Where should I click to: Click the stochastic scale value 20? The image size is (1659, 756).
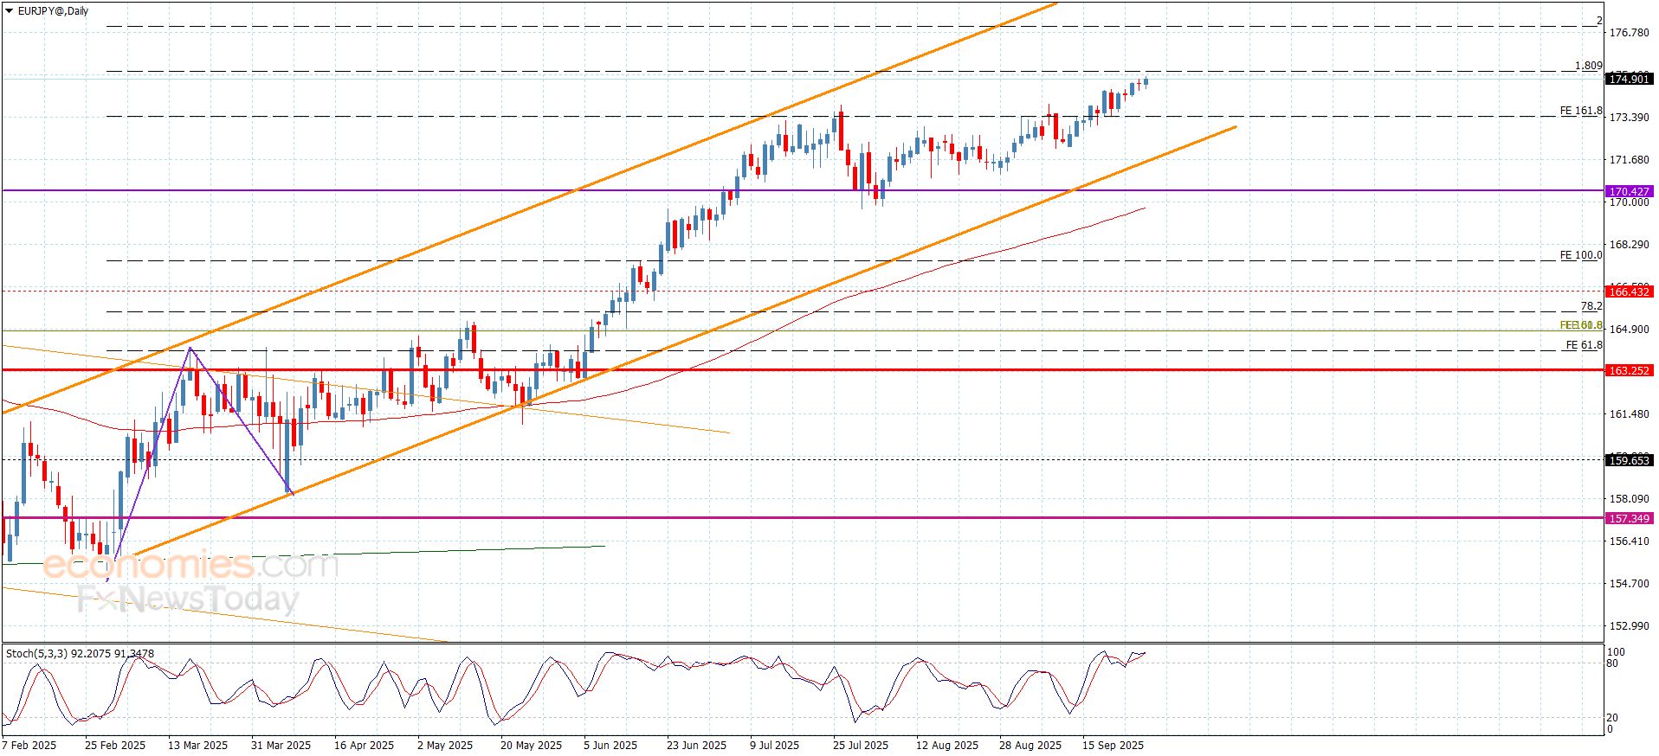(1612, 718)
